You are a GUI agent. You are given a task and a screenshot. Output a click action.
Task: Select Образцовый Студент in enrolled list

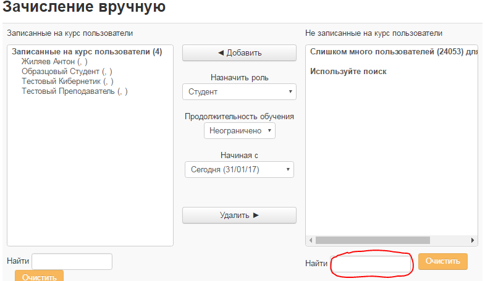click(x=67, y=72)
